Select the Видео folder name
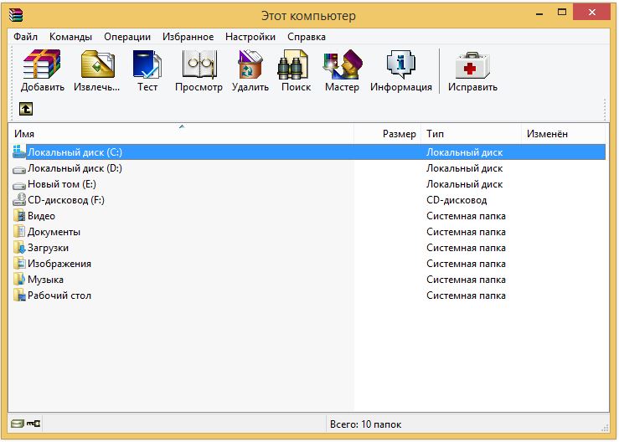 coord(41,216)
